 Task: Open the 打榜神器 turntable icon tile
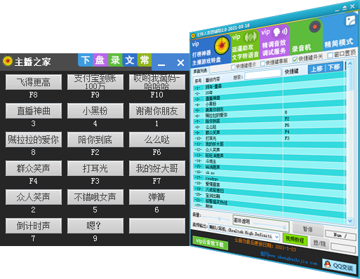222,46
